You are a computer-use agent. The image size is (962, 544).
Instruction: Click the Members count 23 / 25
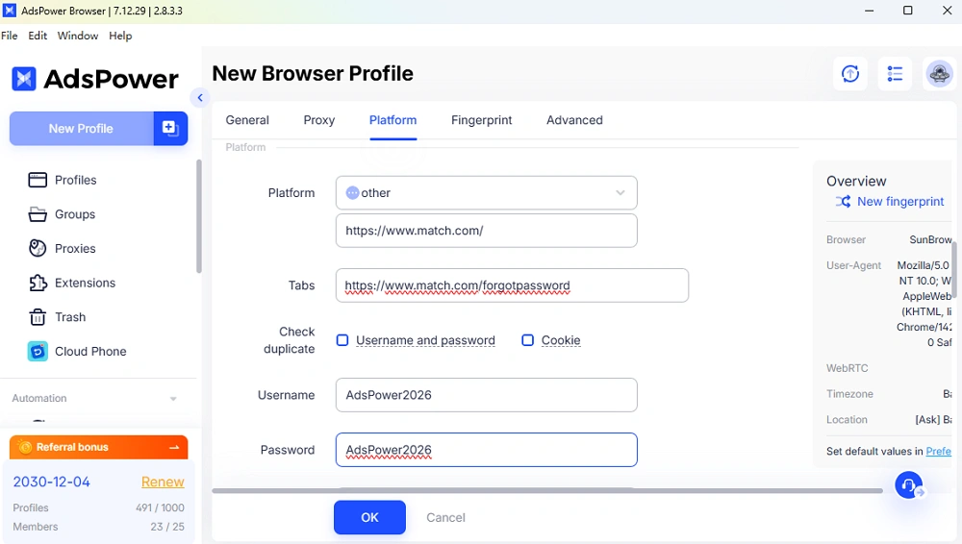[166, 527]
